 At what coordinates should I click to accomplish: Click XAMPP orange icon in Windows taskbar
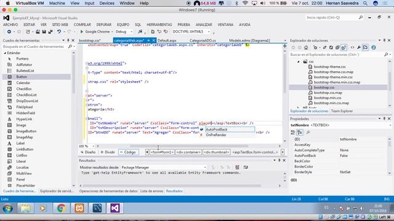tap(79, 208)
